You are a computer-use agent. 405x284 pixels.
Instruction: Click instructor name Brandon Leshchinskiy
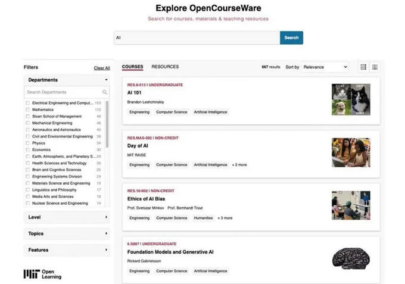(x=145, y=102)
